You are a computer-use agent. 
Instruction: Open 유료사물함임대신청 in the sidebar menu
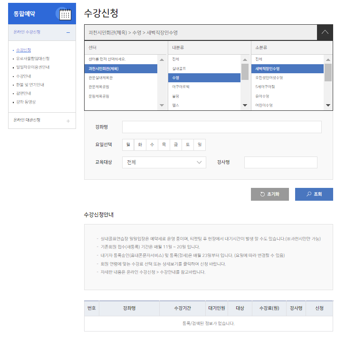pos(33,59)
